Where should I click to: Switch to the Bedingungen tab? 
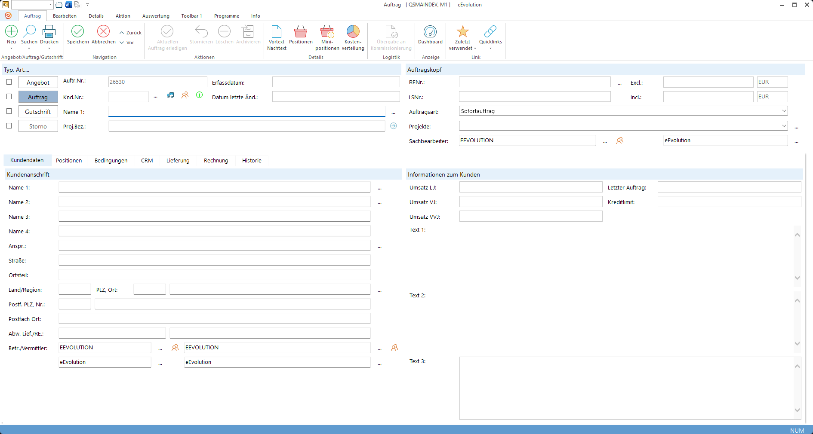(x=111, y=161)
